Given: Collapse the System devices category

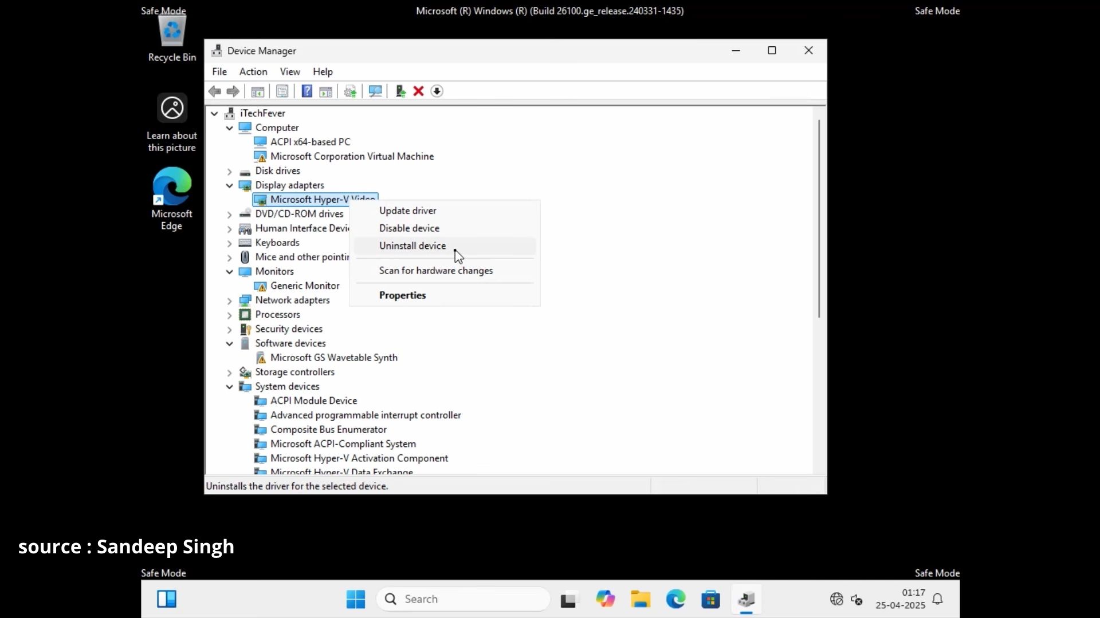Looking at the screenshot, I should [229, 387].
